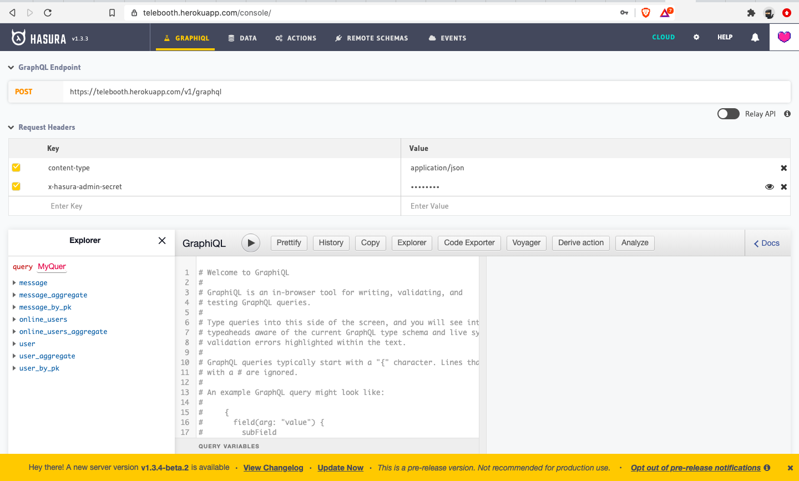The width and height of the screenshot is (799, 481).
Task: Focus the Enter Value header field
Action: (x=595, y=206)
